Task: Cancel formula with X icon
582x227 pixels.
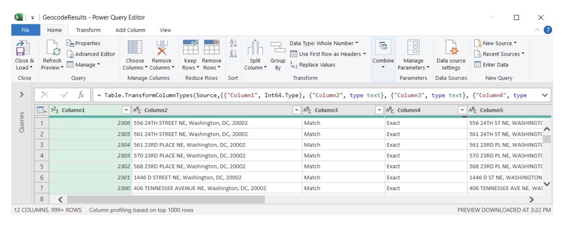Action: 44,95
